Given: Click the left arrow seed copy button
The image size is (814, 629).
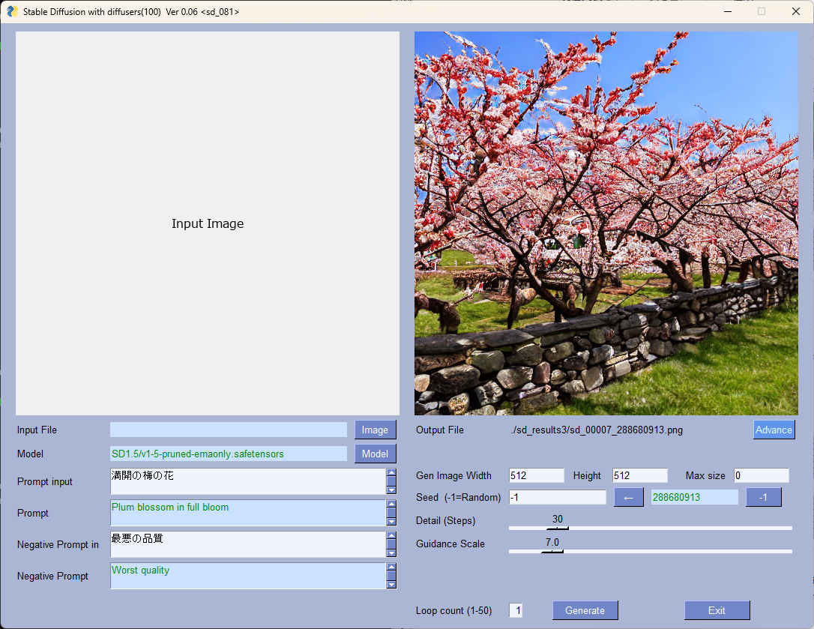Looking at the screenshot, I should click(x=628, y=497).
